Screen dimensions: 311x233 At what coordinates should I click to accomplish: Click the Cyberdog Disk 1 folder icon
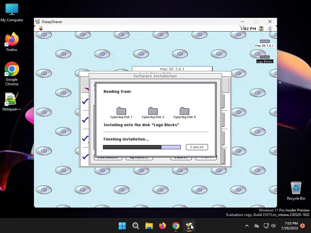coord(121,111)
